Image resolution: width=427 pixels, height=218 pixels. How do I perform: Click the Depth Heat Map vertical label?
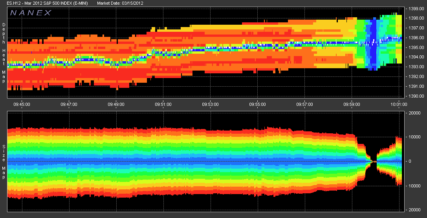[x=4, y=48]
